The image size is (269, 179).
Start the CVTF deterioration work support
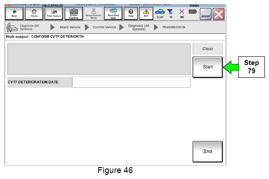(x=208, y=67)
